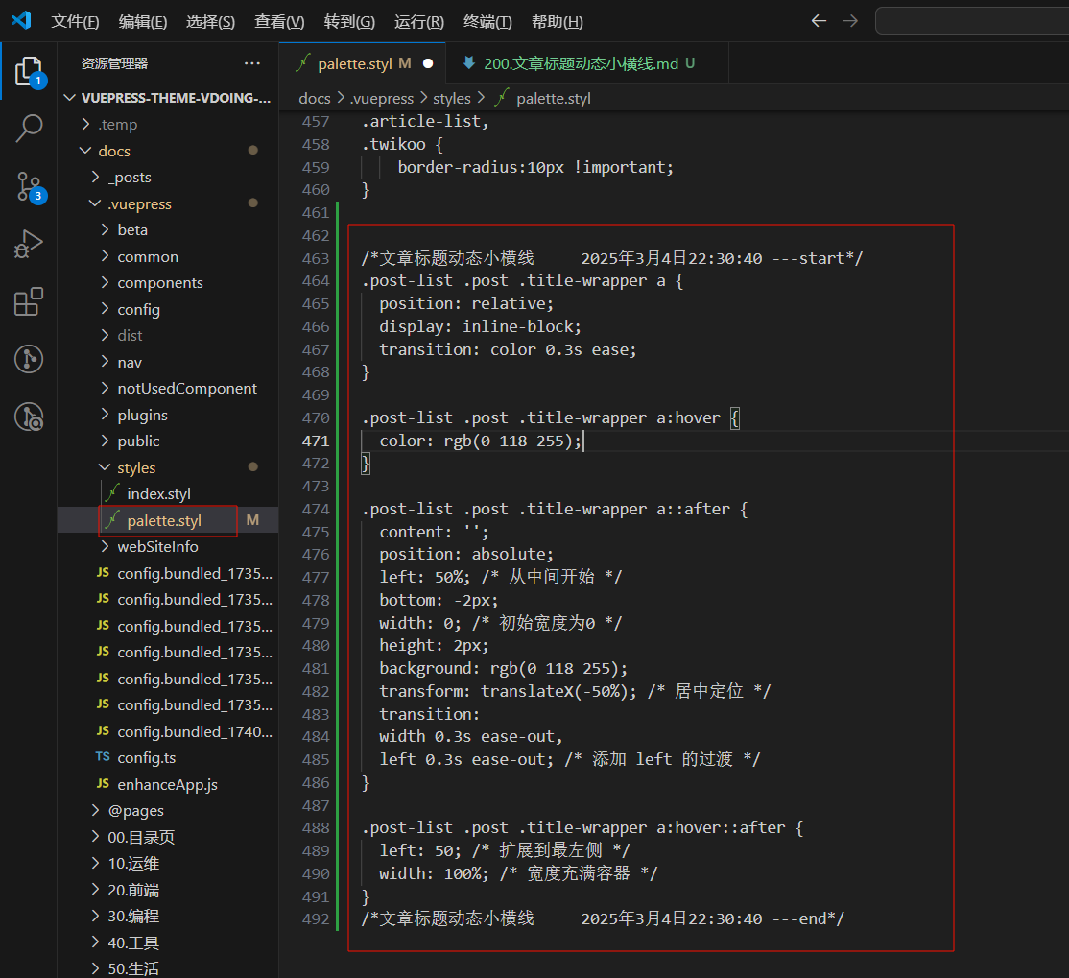Open the Extensions view icon
The image size is (1069, 978).
(x=29, y=301)
